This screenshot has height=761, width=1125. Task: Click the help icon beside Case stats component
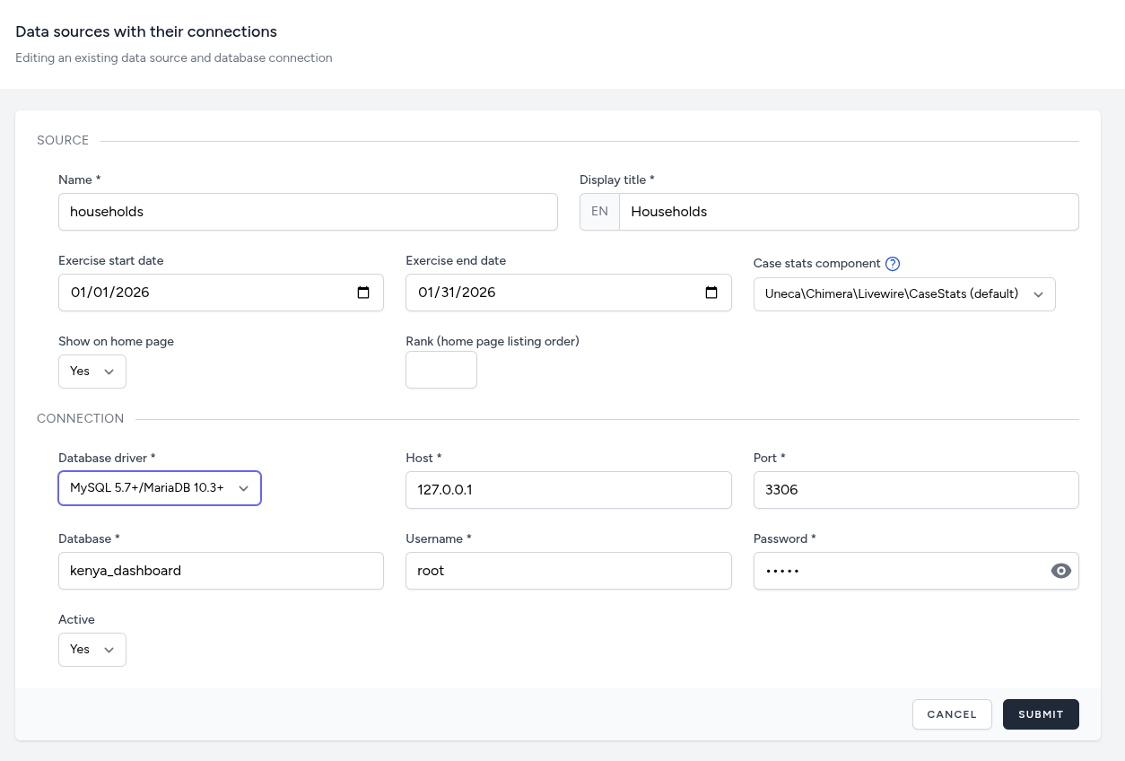click(893, 264)
